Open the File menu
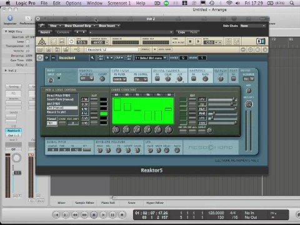Viewport: 300px width, 225px height. 44,3
